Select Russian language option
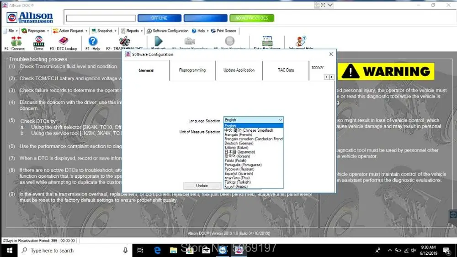 click(253, 169)
